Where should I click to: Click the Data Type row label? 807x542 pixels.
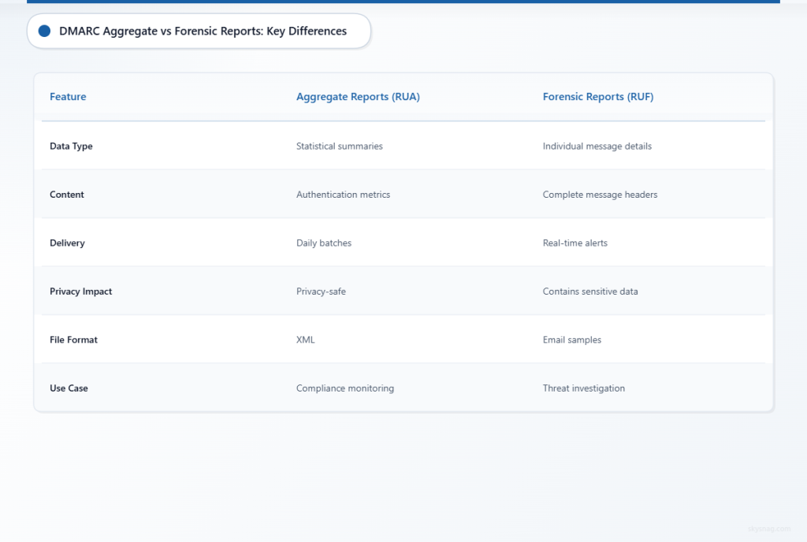click(x=71, y=146)
